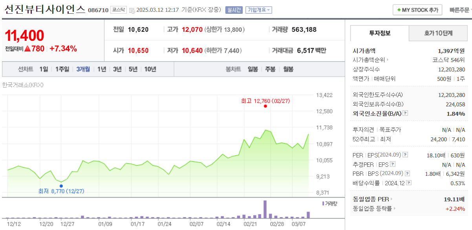Viewport: 472px width, 230px height.
Task: Click the 선진뷰티사이언스 stock name title
Action: [x=45, y=9]
